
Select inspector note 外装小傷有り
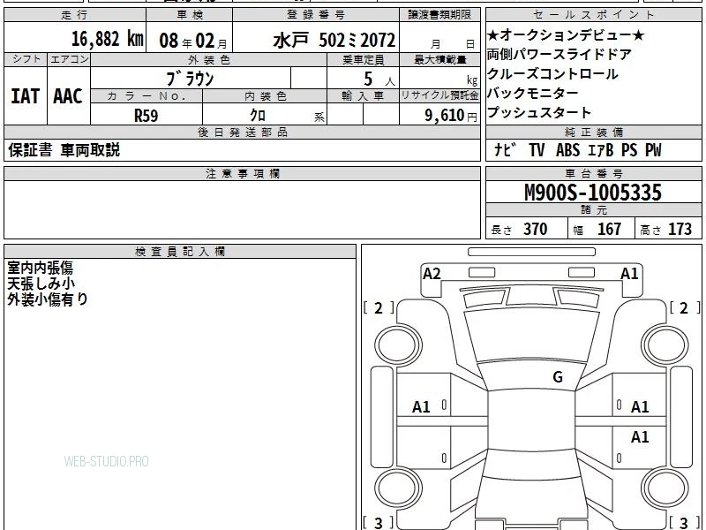[48, 299]
